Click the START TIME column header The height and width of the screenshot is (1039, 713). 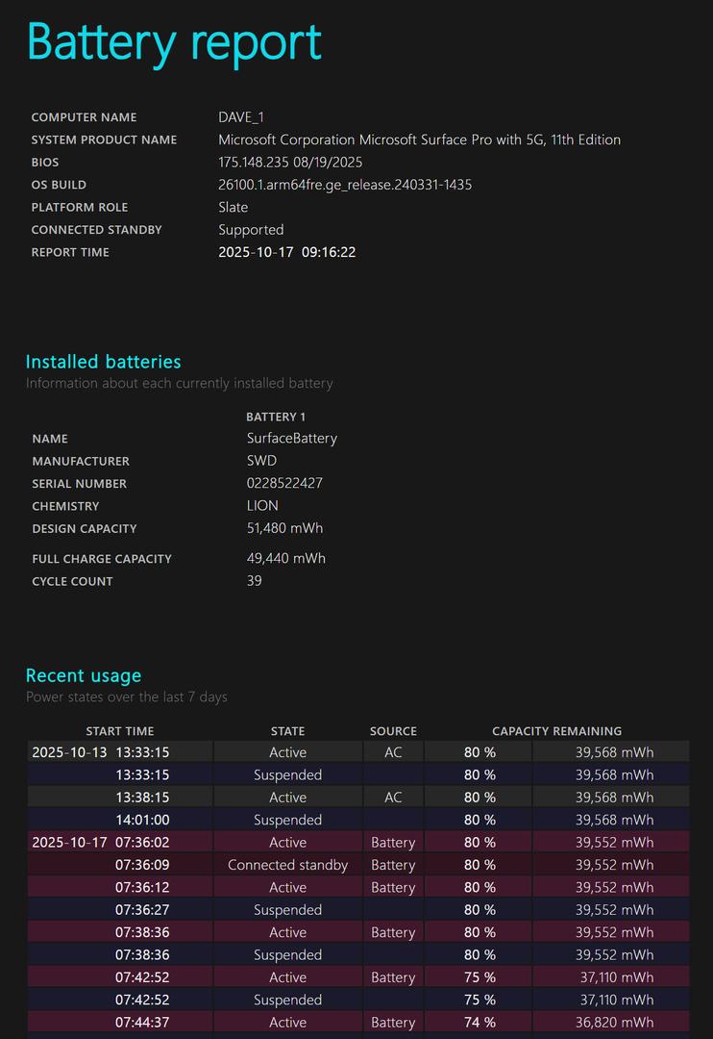119,731
